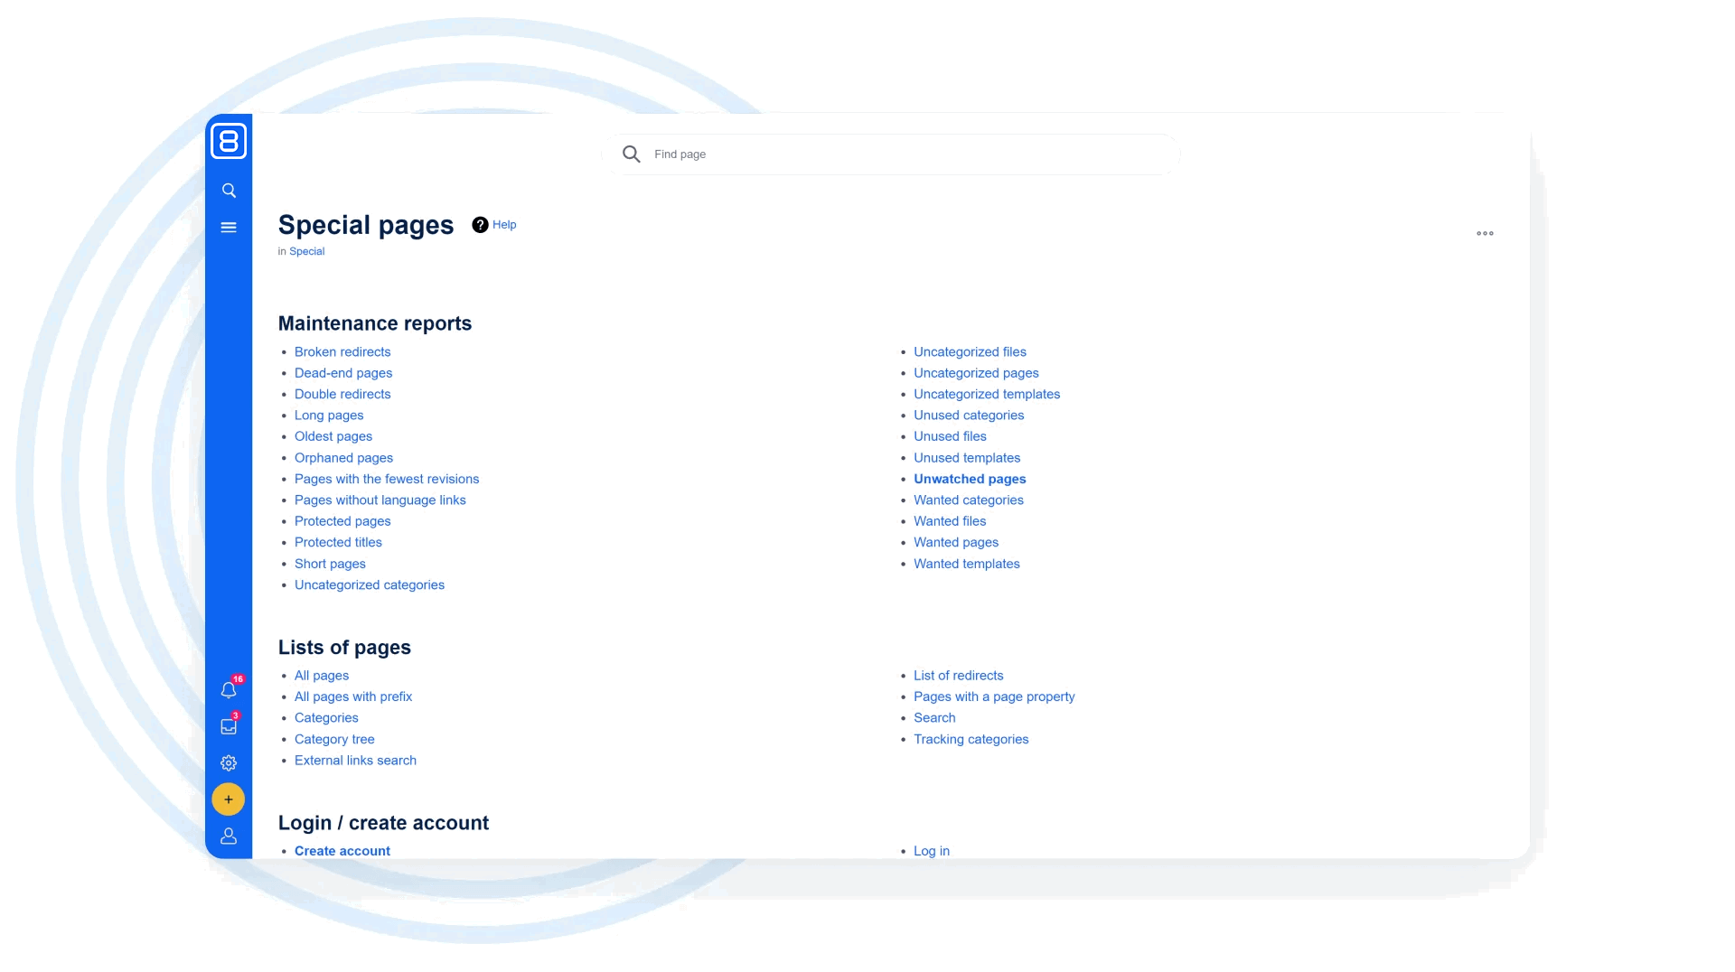This screenshot has height=972, width=1735.
Task: Open the Tracking categories list
Action: pyautogui.click(x=971, y=740)
